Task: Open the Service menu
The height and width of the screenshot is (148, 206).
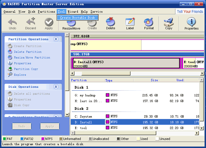Action: click(x=97, y=12)
